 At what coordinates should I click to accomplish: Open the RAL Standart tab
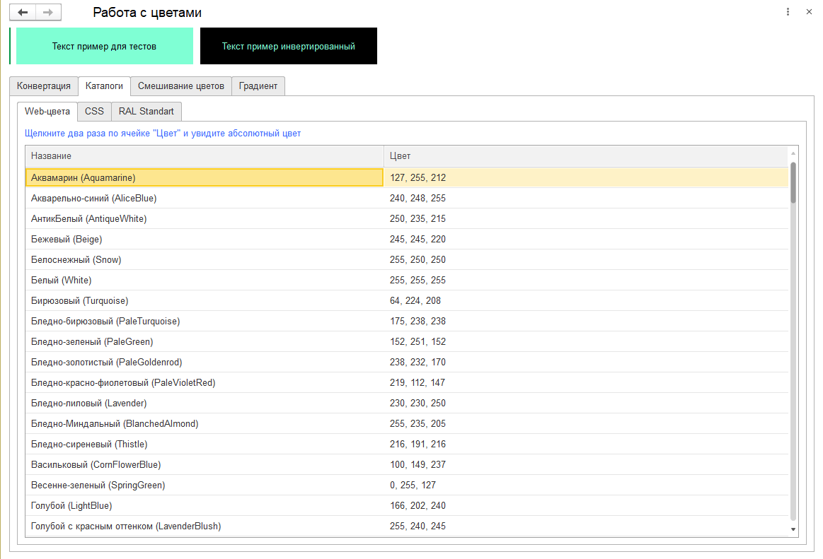(146, 112)
